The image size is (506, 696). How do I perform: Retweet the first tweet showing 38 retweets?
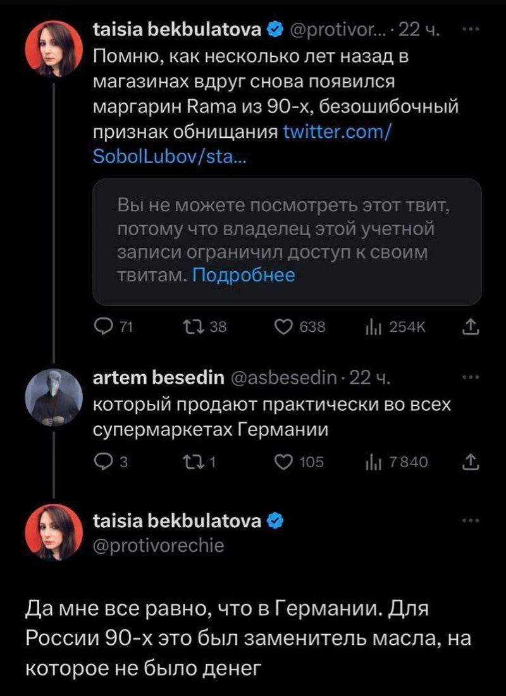(x=189, y=326)
